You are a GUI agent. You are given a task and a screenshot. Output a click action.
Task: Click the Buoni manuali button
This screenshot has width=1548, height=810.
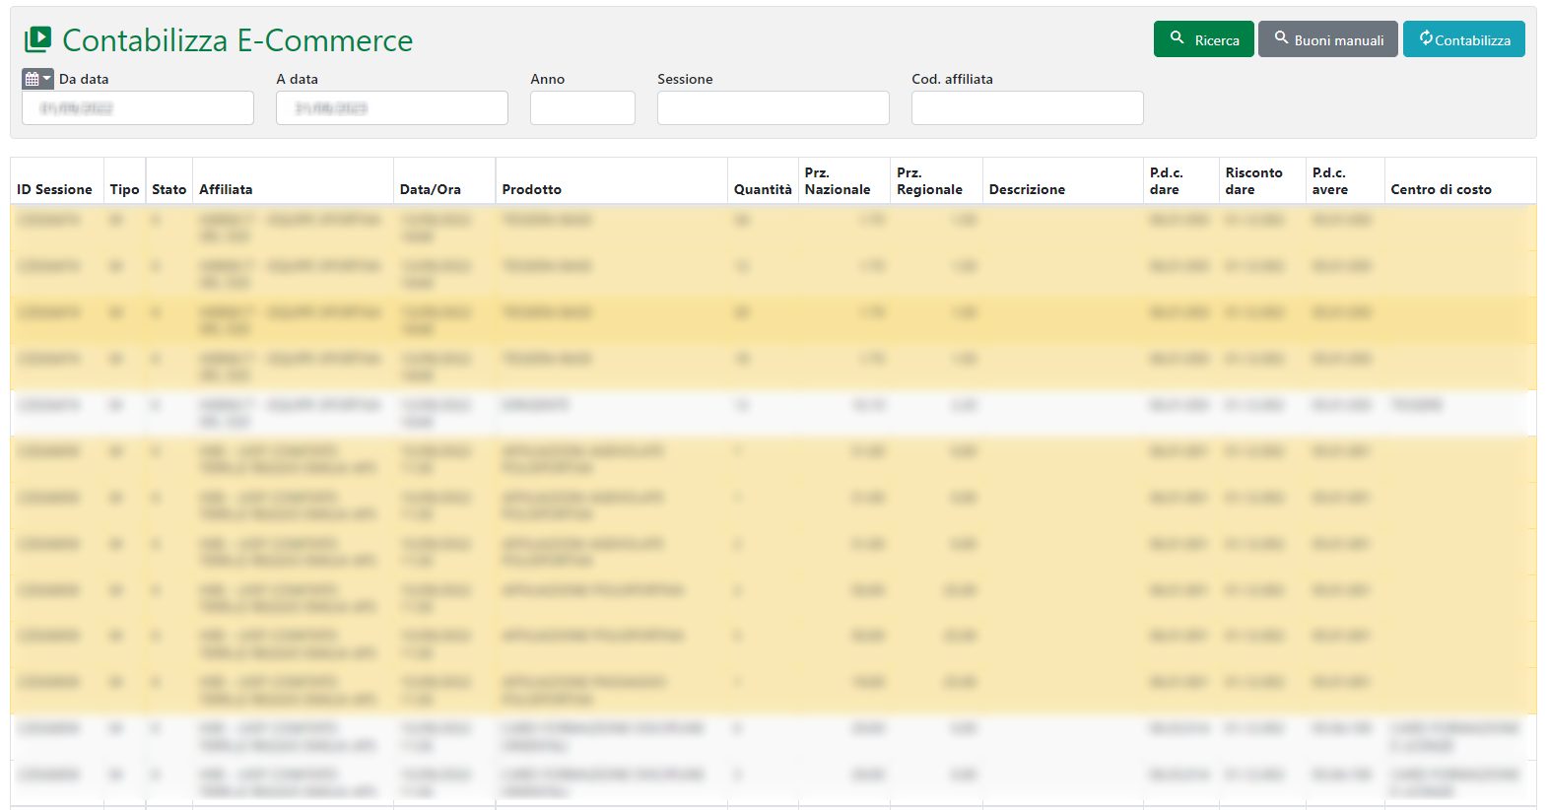pyautogui.click(x=1327, y=39)
